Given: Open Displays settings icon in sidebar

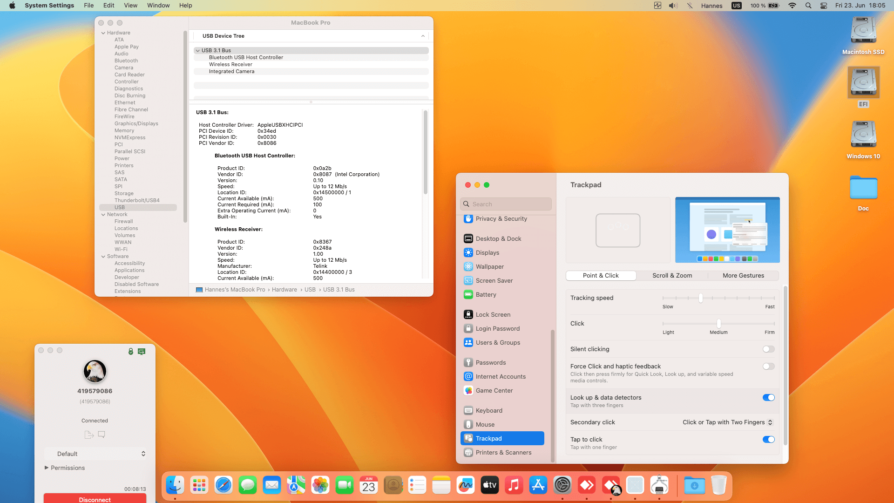Looking at the screenshot, I should (x=468, y=252).
